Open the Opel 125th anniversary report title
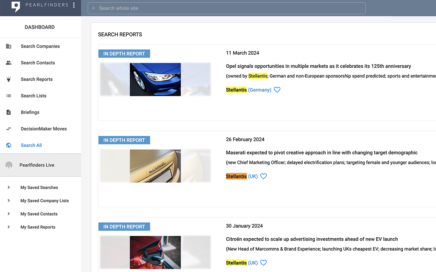436x272 pixels. (x=318, y=66)
